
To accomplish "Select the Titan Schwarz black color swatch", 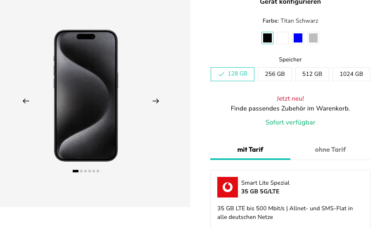I will 267,38.
